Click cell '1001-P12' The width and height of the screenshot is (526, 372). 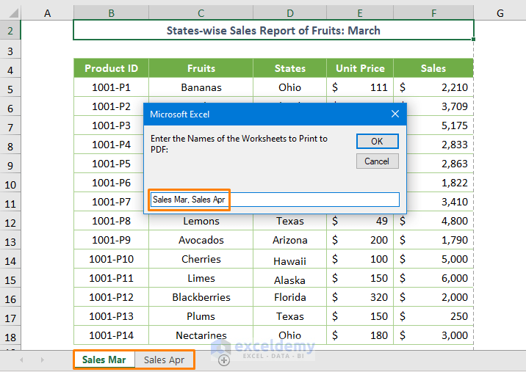[111, 297]
